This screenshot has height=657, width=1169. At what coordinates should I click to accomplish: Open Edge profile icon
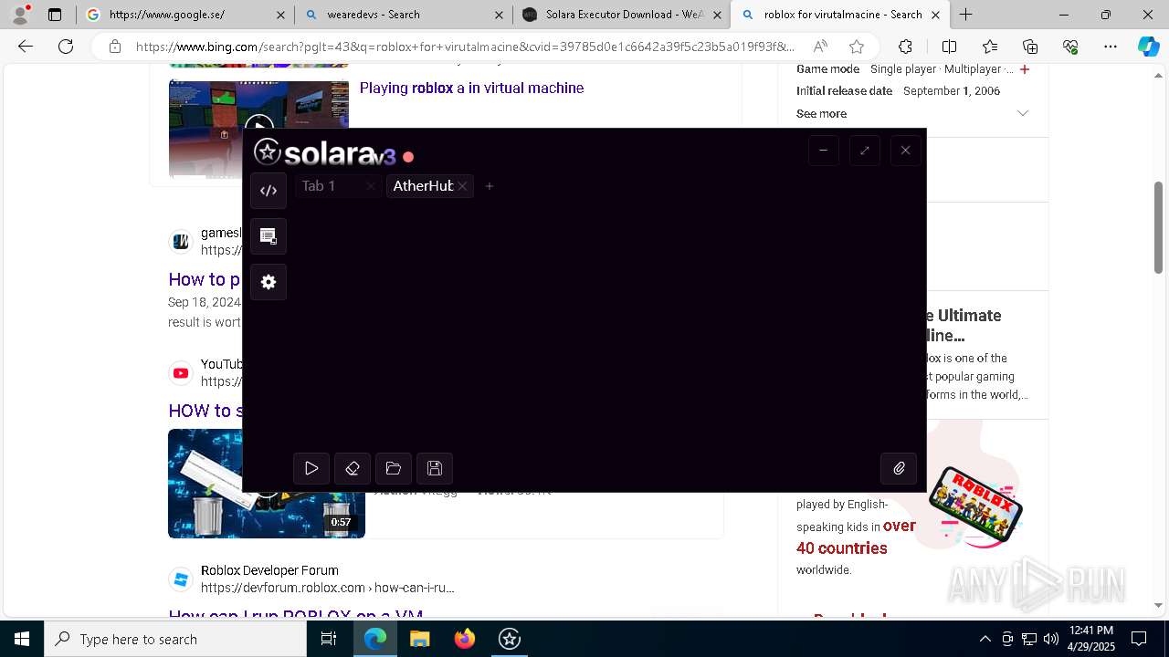(20, 15)
